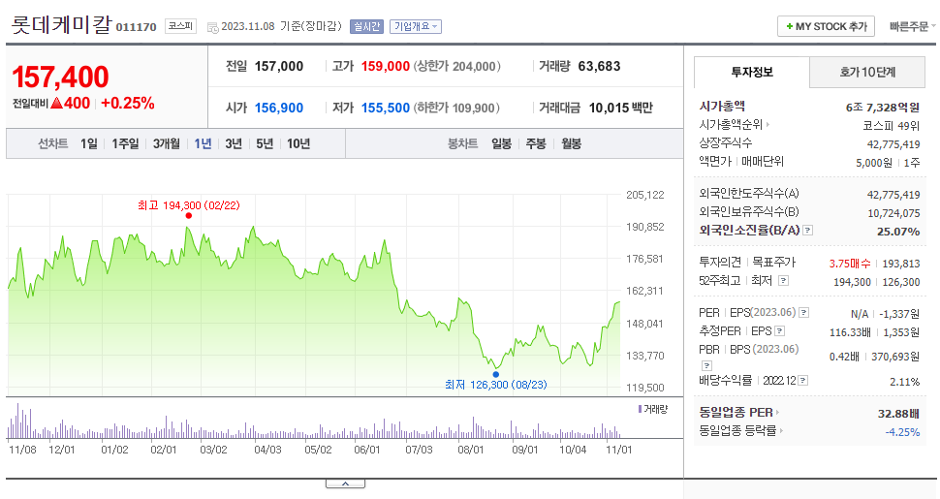Click the 저가 value 155,500

tap(386, 108)
